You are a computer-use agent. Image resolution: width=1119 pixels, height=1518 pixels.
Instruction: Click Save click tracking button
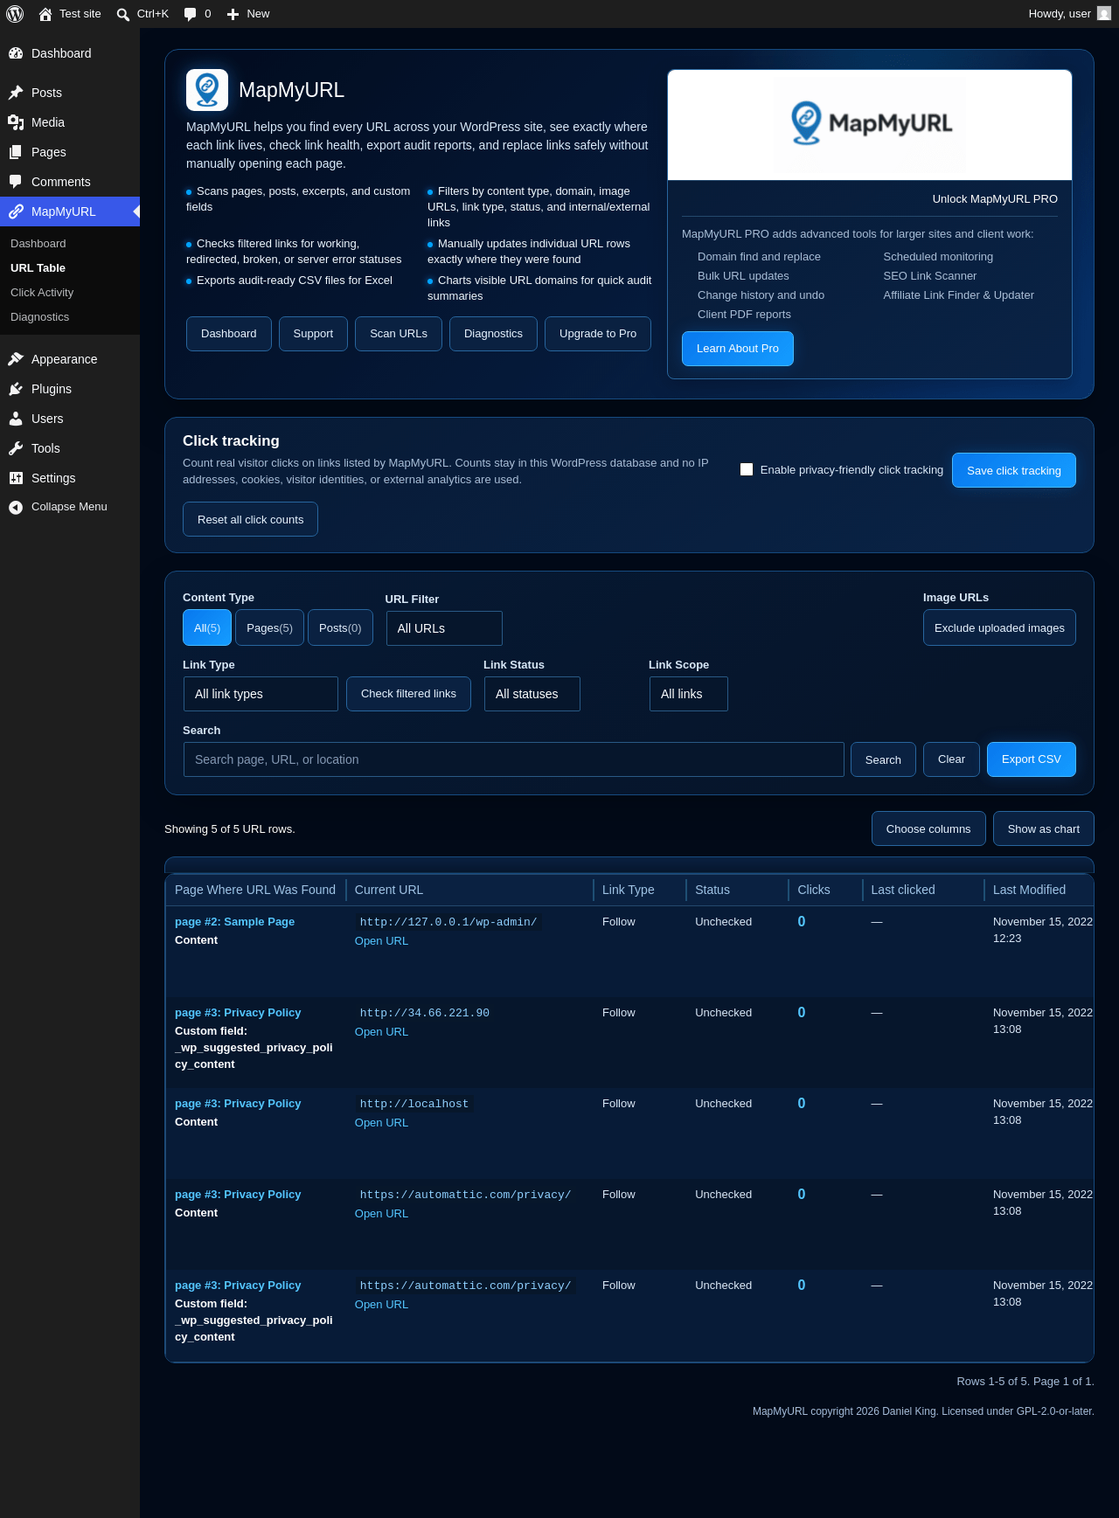click(1014, 470)
